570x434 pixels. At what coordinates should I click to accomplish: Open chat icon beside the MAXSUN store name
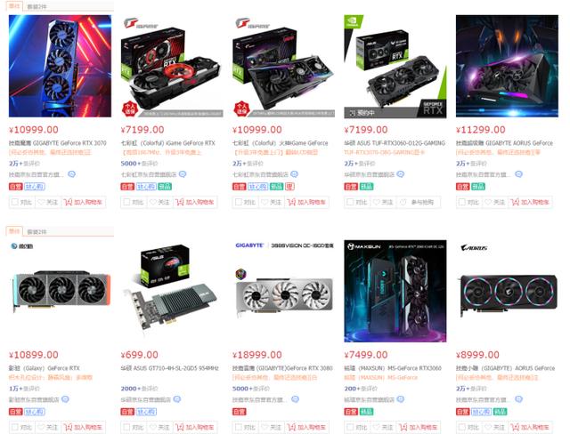point(400,399)
